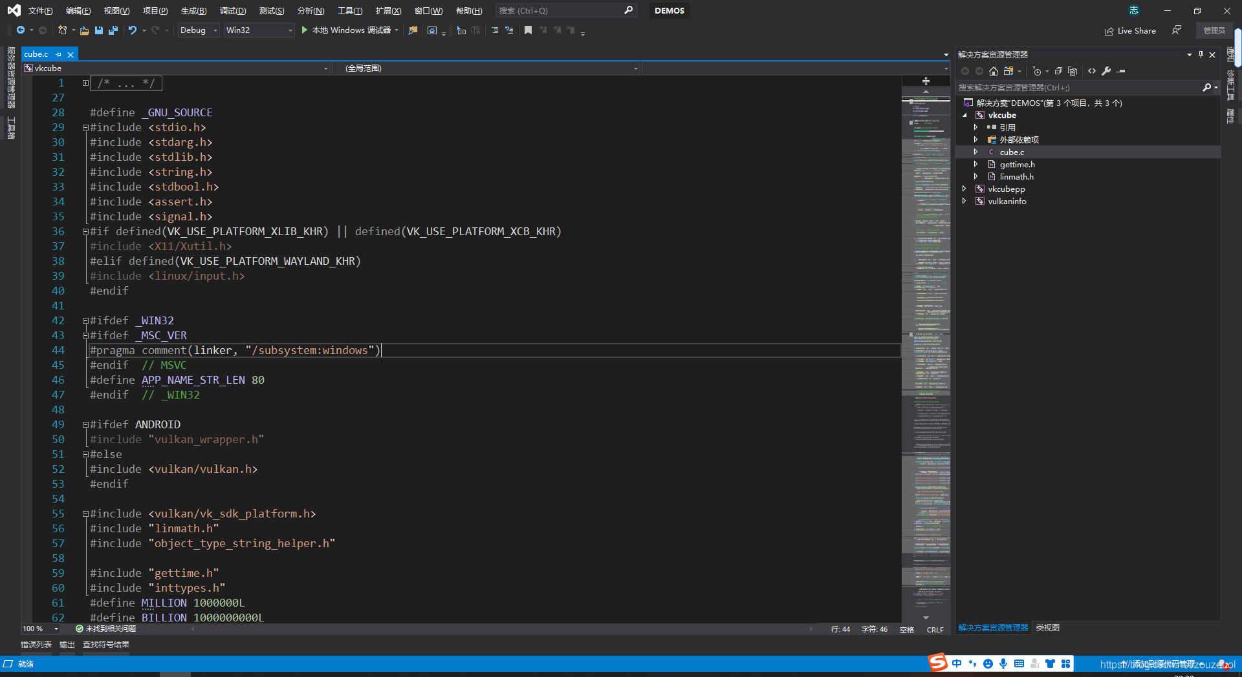This screenshot has height=677, width=1242.
Task: Expand the vulkaninfo project node
Action: 964,201
